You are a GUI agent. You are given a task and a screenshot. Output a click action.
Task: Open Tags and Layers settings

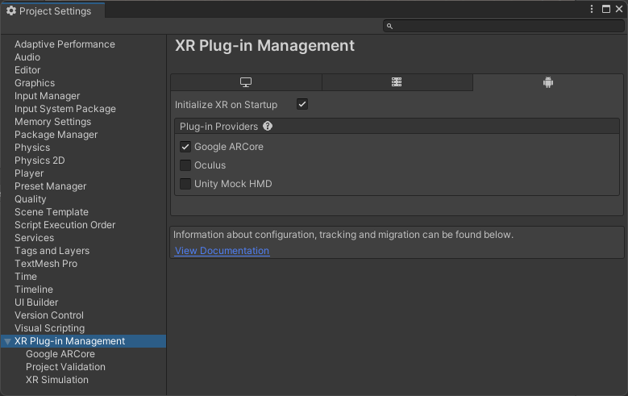(x=52, y=251)
